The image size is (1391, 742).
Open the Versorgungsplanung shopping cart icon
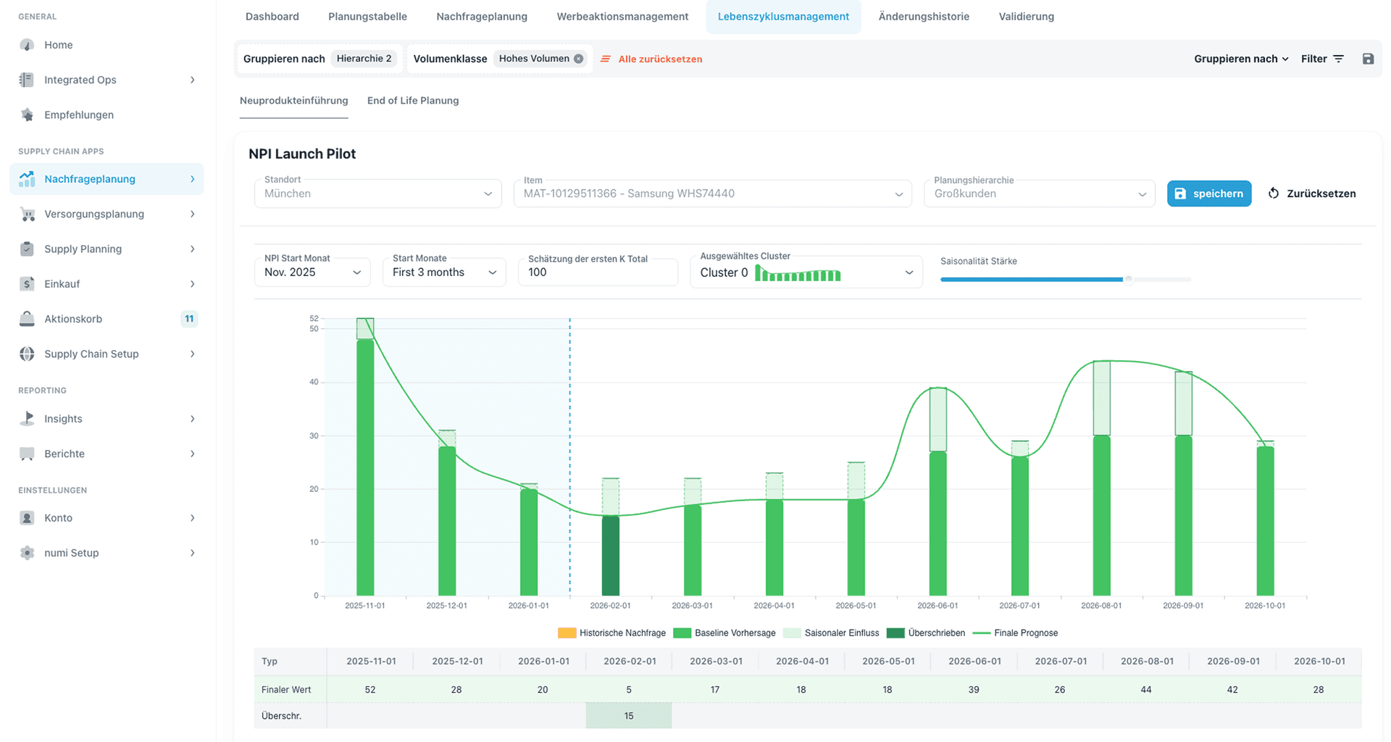point(27,214)
